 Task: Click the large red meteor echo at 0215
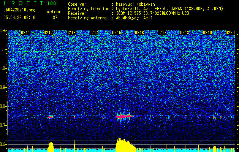click(125, 117)
